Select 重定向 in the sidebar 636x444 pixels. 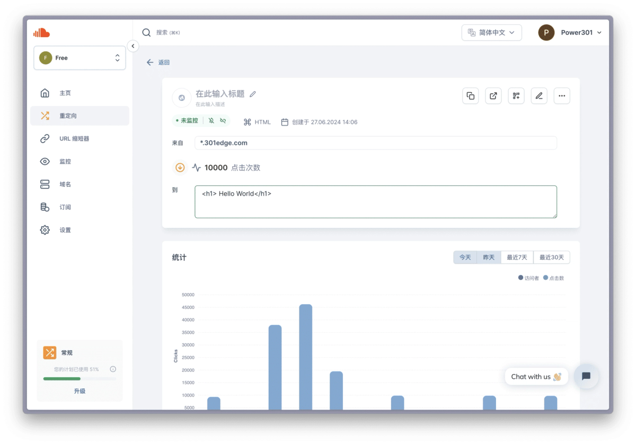[79, 116]
